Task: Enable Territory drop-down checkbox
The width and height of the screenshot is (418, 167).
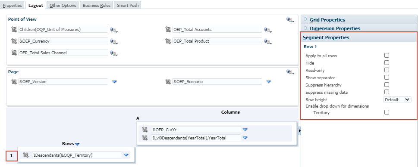Action: pos(387,112)
